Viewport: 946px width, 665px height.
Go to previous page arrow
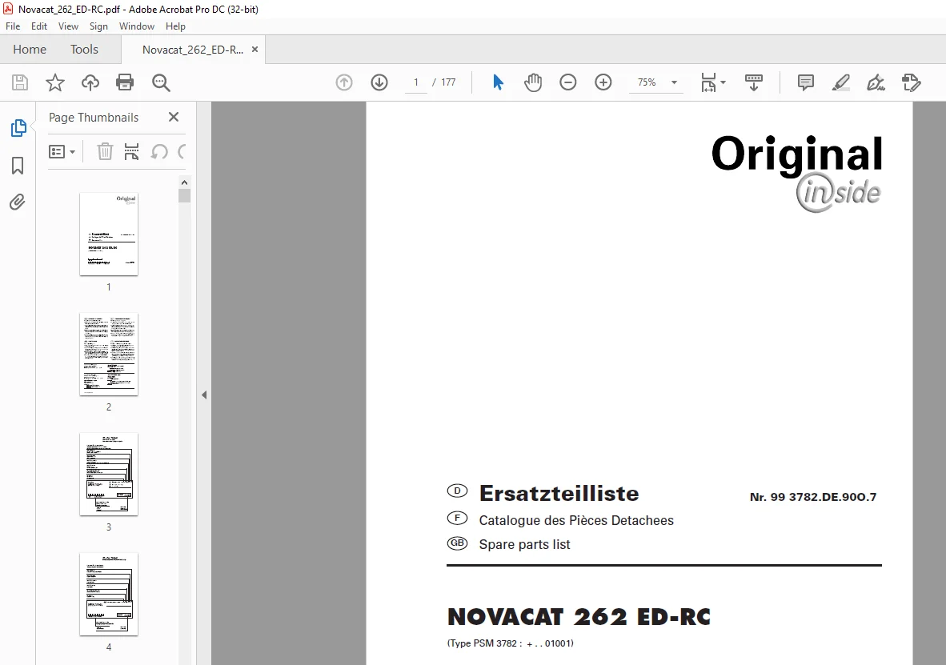(344, 82)
